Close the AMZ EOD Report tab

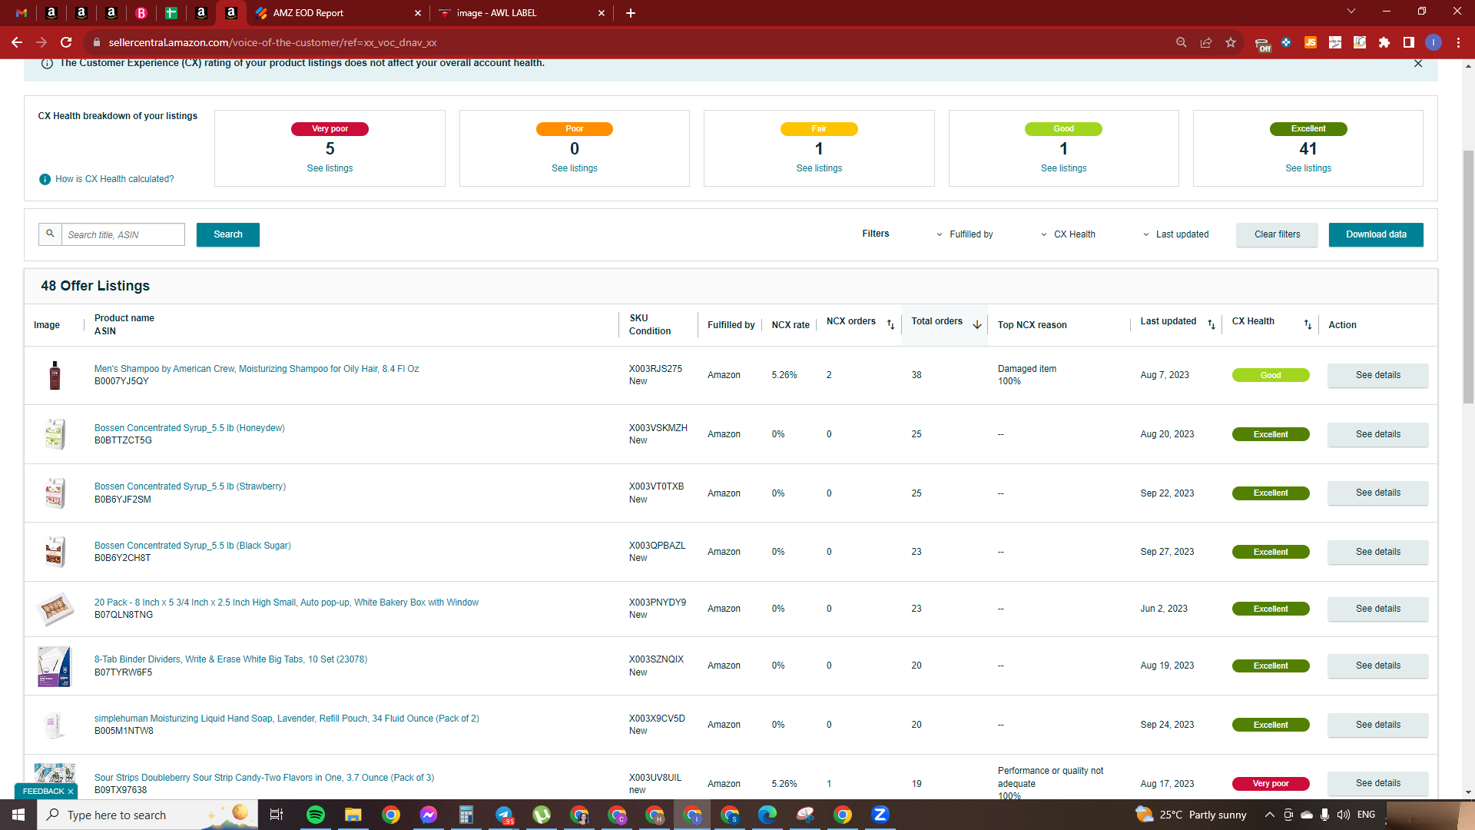[418, 13]
